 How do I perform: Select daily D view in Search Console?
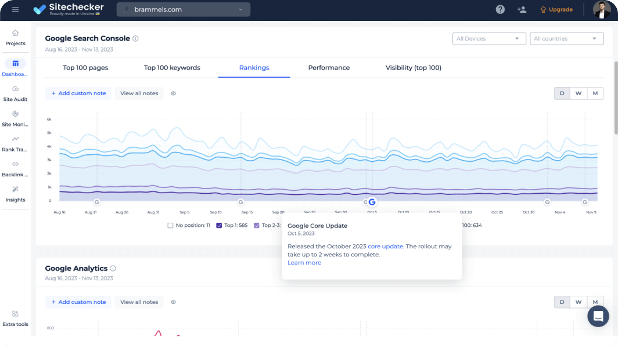click(x=562, y=93)
